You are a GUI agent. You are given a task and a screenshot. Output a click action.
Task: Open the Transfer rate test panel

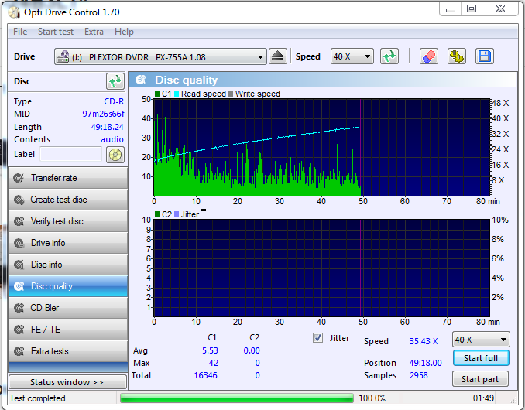68,178
